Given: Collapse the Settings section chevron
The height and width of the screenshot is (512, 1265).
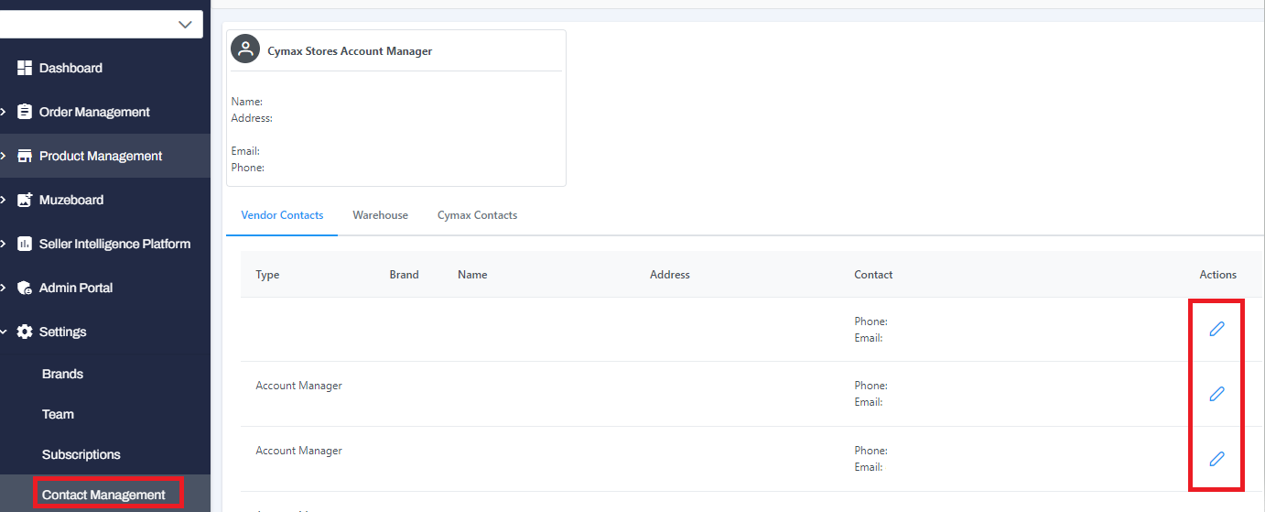Looking at the screenshot, I should (4, 332).
